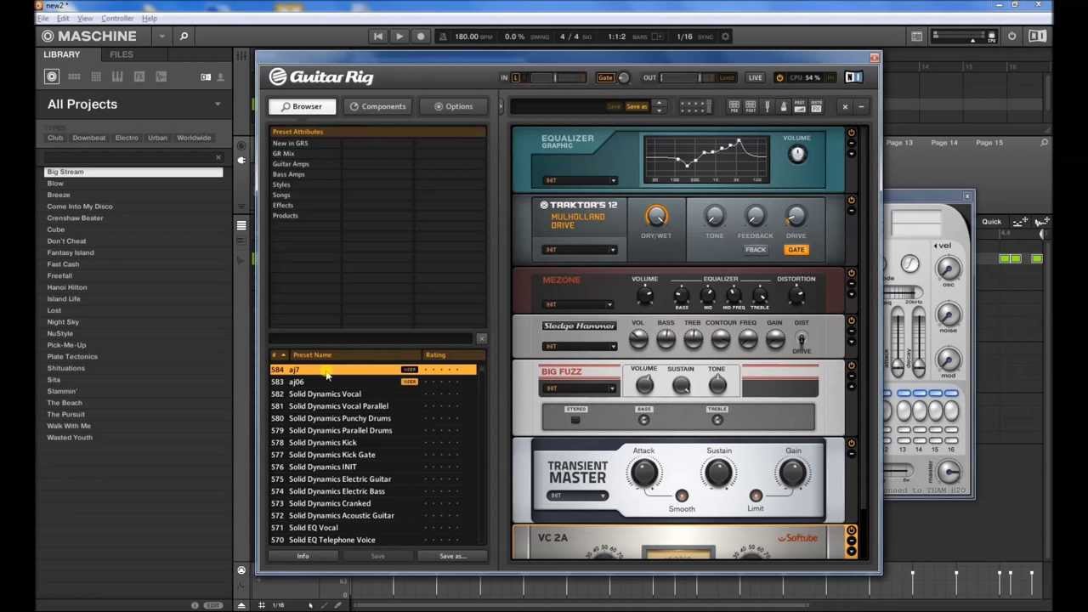Open the Help menu
This screenshot has width=1088, height=612.
coord(150,18)
